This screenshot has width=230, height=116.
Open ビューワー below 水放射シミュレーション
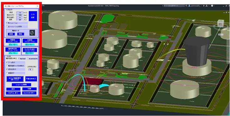click(x=30, y=44)
